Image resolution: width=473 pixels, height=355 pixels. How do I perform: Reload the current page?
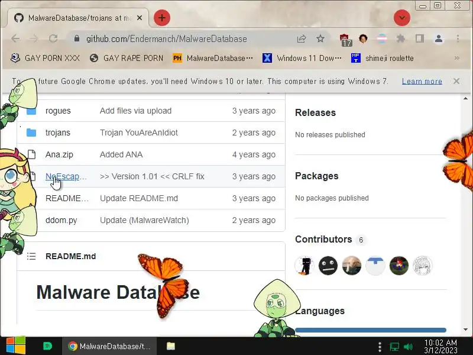tap(53, 38)
